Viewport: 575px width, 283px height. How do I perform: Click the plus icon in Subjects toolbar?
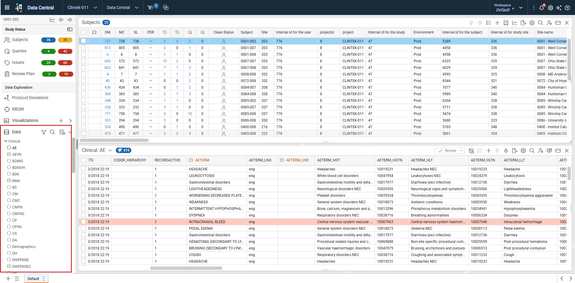(x=497, y=23)
